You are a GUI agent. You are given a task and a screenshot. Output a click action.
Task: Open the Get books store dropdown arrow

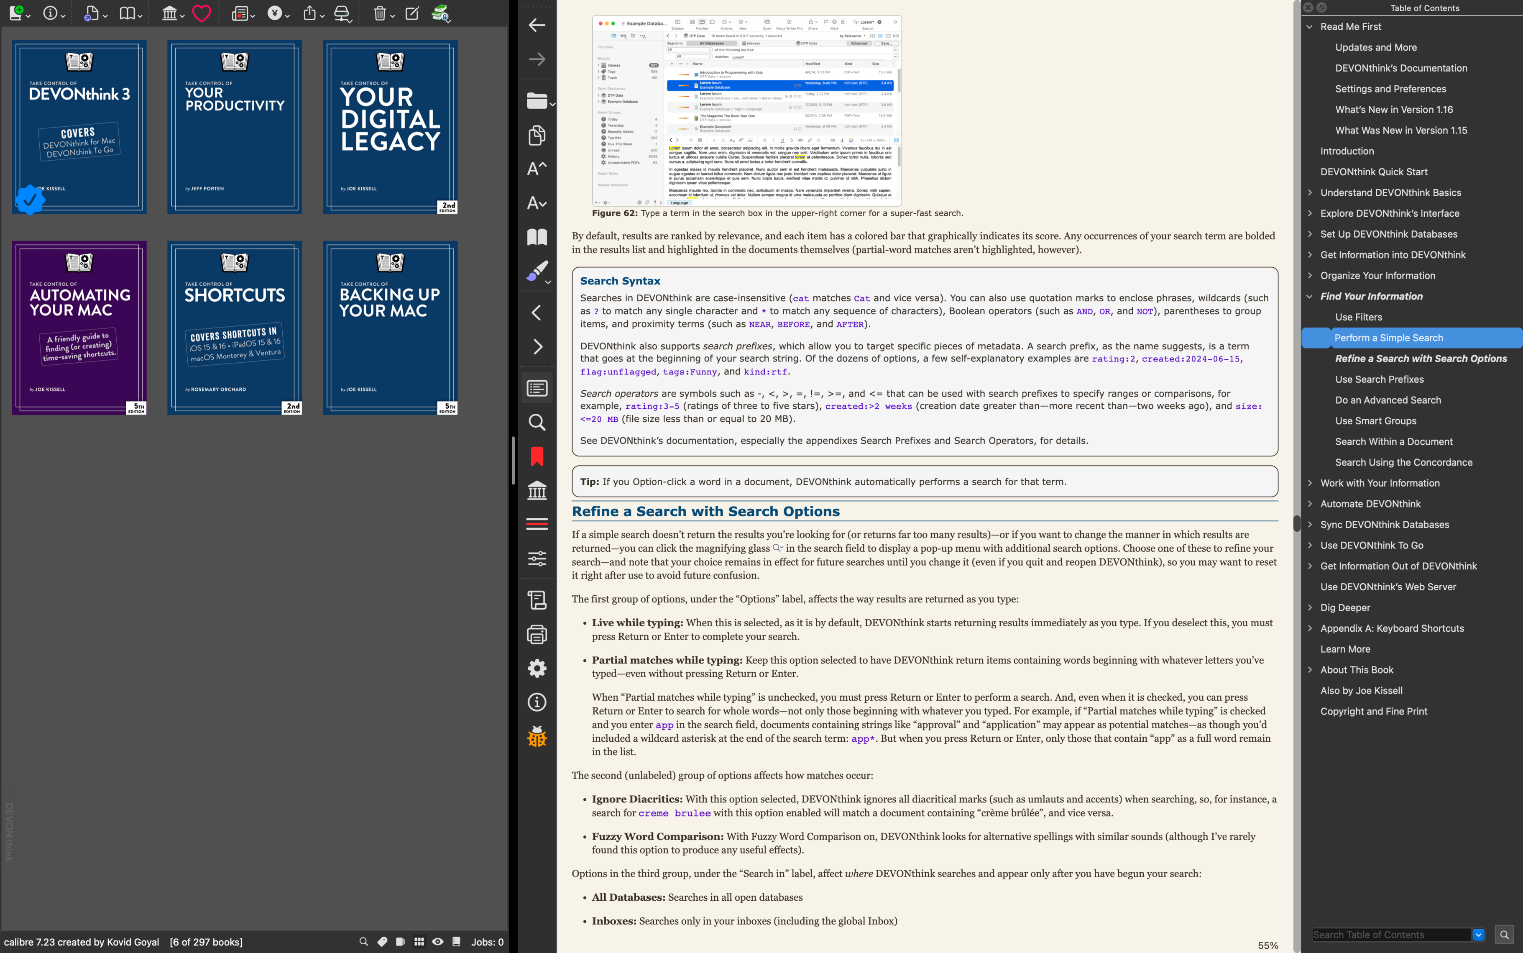click(288, 16)
